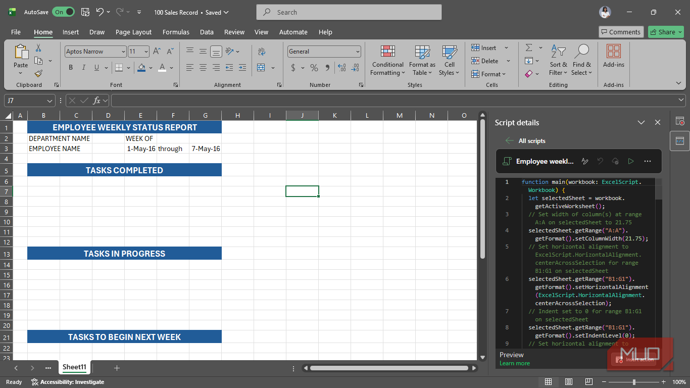Expand the Conditional Formatting menu
The height and width of the screenshot is (388, 690).
387,60
